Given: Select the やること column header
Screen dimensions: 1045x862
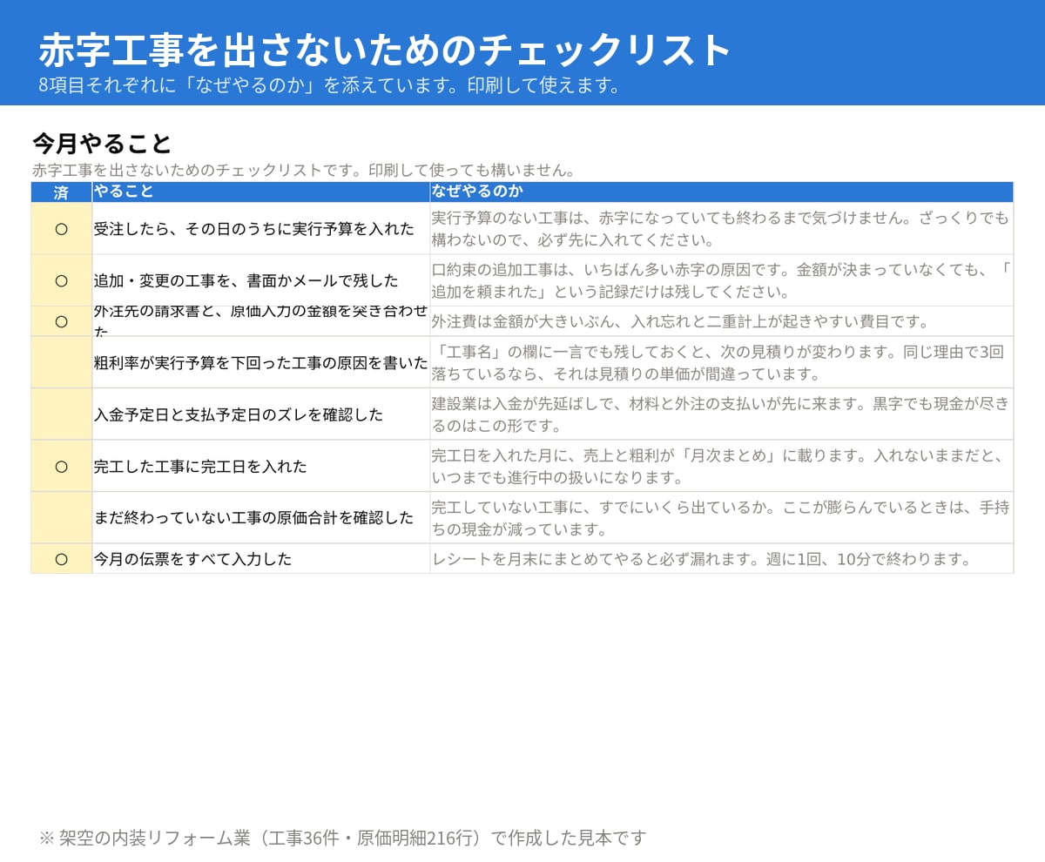Looking at the screenshot, I should tap(261, 192).
